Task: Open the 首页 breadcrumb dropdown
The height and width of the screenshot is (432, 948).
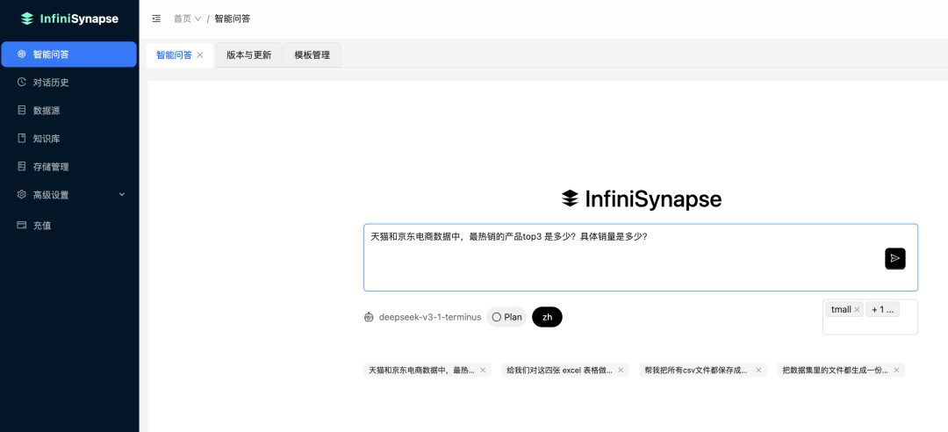Action: 188,18
